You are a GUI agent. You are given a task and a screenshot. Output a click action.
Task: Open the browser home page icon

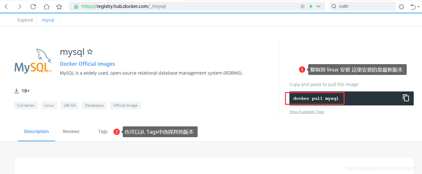click(47, 6)
